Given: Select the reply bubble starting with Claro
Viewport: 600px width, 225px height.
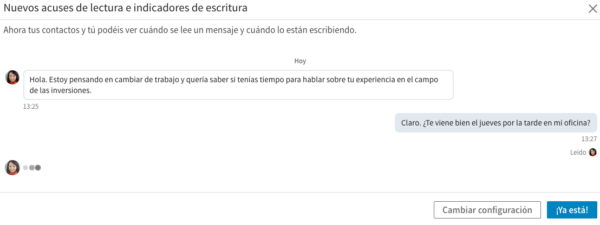Looking at the screenshot, I should [x=495, y=122].
